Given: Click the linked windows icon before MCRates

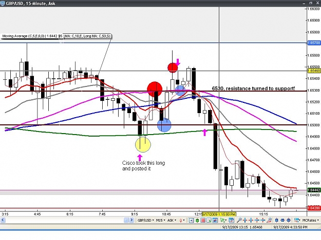Looking at the screenshot, I should (x=297, y=220).
